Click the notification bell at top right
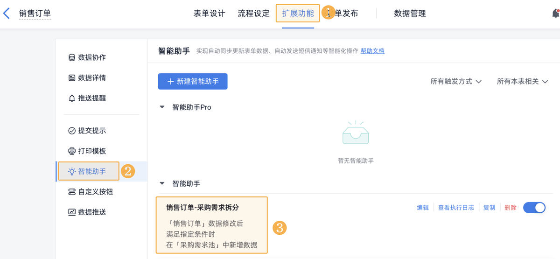Viewport: 560px width, 259px height. [555, 14]
